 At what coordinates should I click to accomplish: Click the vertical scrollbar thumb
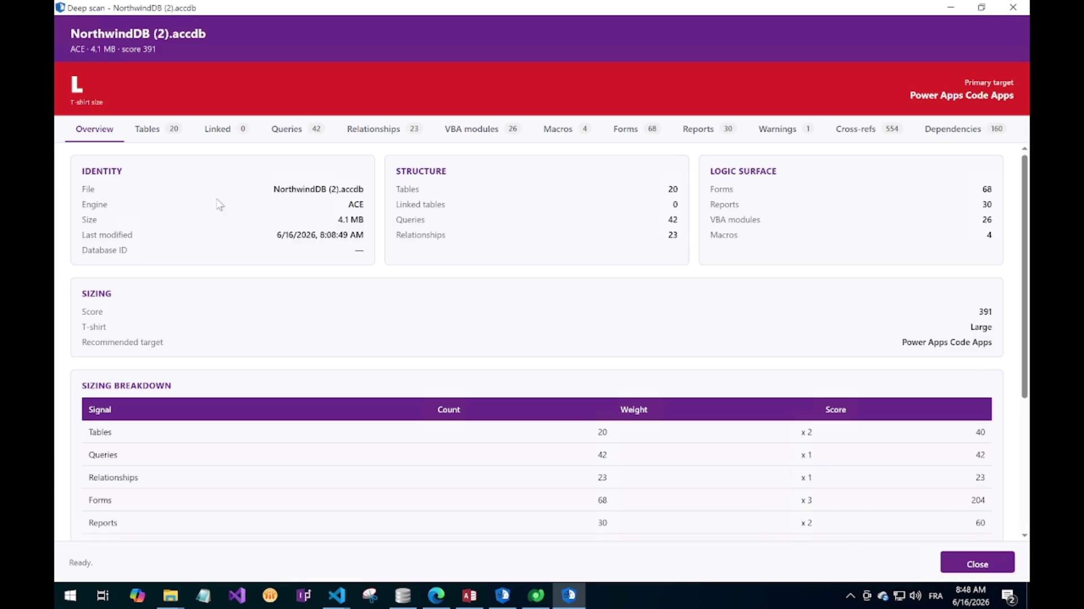[1024, 276]
